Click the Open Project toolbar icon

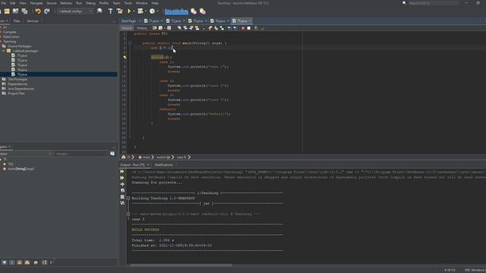[15, 11]
